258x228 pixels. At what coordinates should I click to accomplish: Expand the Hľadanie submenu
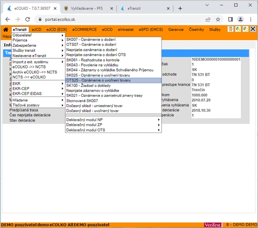pos(38,100)
